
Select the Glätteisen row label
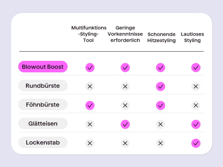click(x=43, y=124)
